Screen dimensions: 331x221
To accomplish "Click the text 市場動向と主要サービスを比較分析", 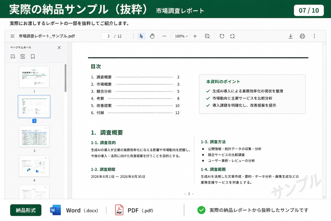I will tap(242, 98).
